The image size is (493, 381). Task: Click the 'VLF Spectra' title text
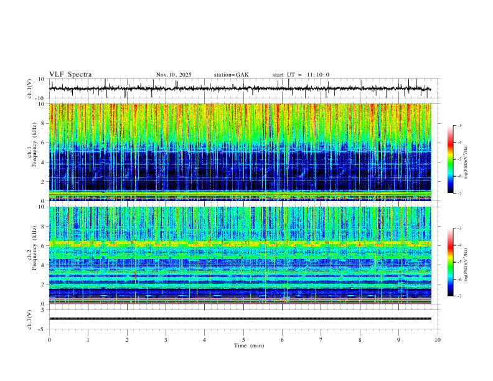(70, 75)
